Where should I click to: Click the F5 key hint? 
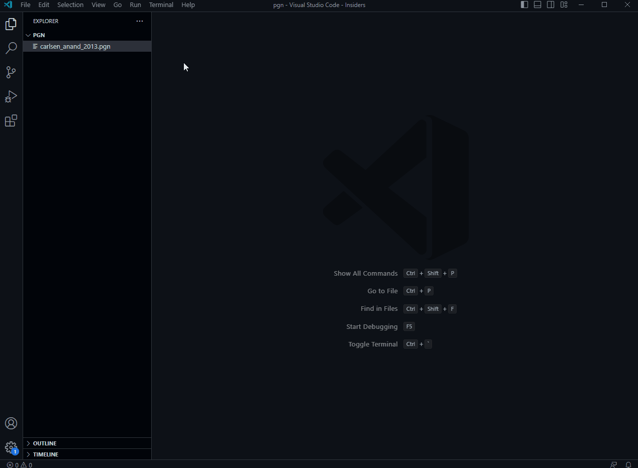click(409, 326)
